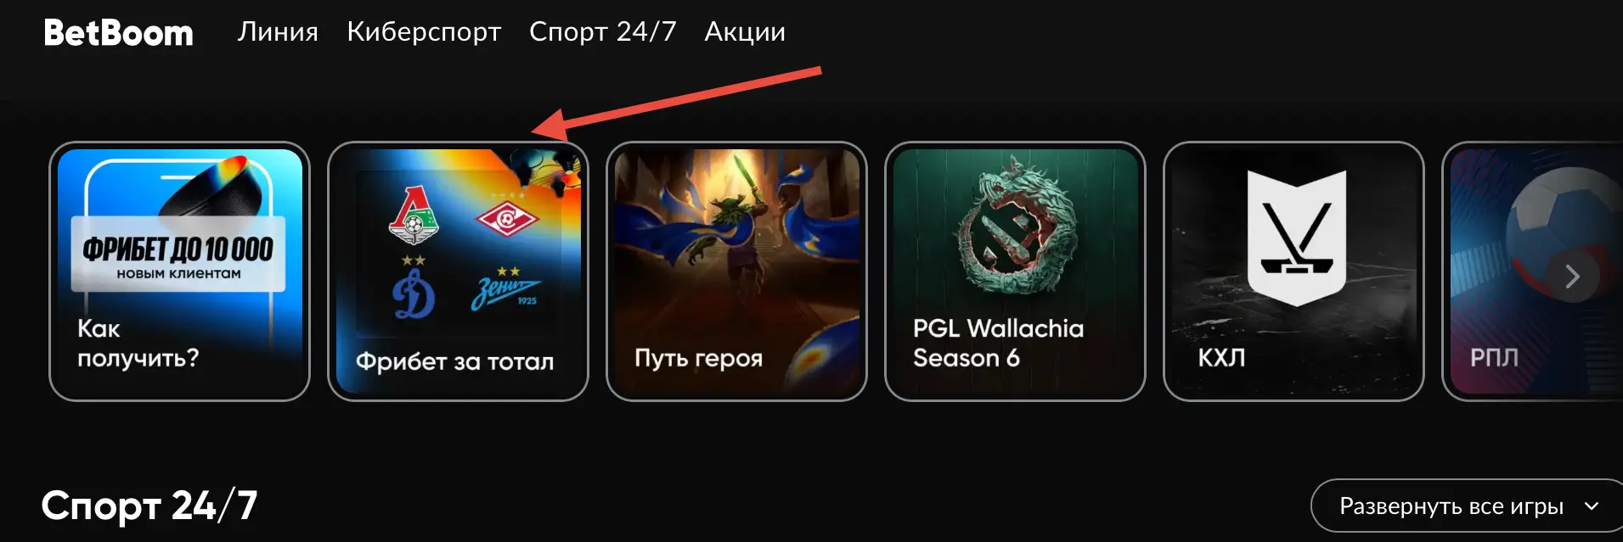Click the BetBoom logo
This screenshot has height=542, width=1623.
click(119, 33)
